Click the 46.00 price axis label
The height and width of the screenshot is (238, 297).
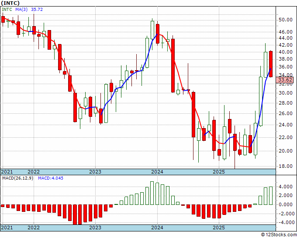click(x=286, y=32)
